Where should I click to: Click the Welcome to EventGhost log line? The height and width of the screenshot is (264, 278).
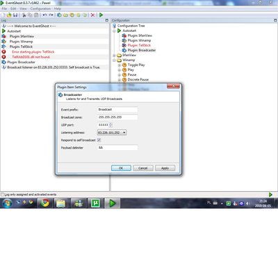(x=31, y=26)
